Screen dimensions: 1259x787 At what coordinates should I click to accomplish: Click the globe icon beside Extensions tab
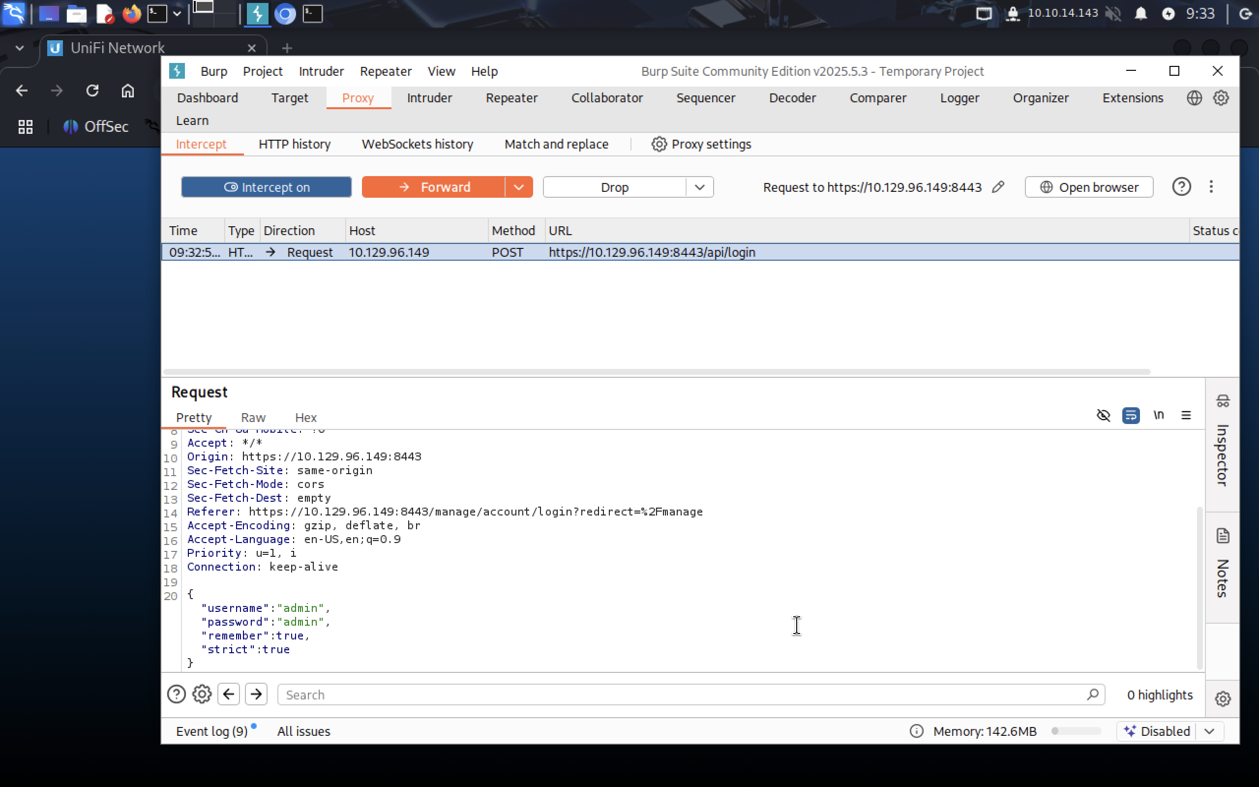1194,98
